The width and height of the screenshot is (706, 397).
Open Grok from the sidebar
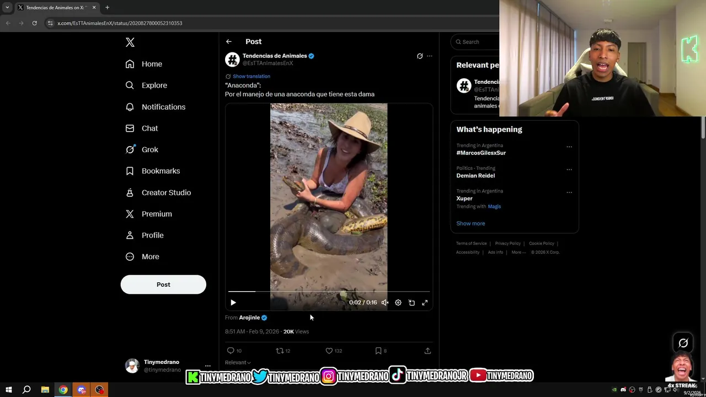coord(142,149)
